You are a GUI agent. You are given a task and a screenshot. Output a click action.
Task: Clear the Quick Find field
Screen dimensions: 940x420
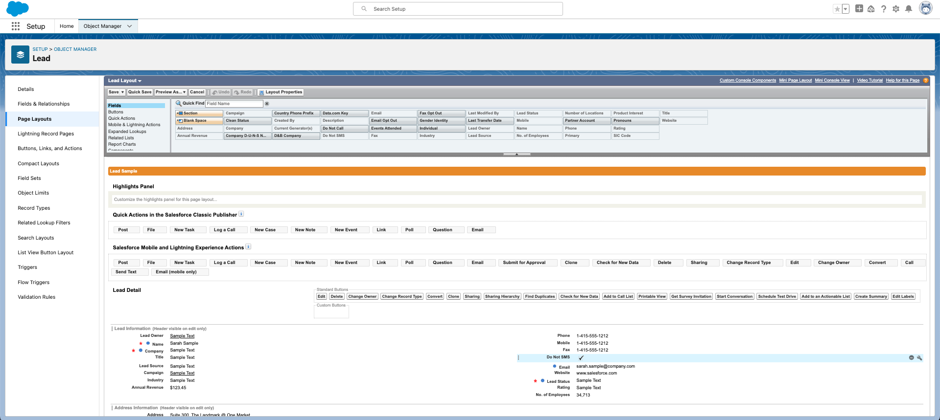(x=267, y=104)
